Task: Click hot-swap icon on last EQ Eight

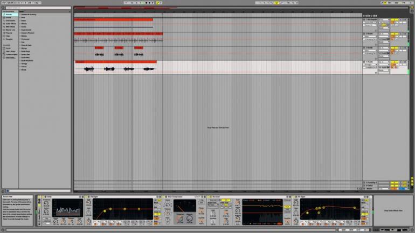Action: 364,197
